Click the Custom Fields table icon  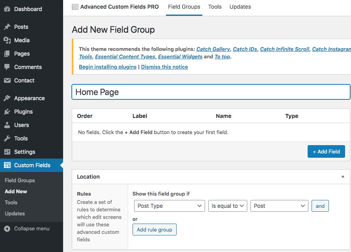click(7, 165)
